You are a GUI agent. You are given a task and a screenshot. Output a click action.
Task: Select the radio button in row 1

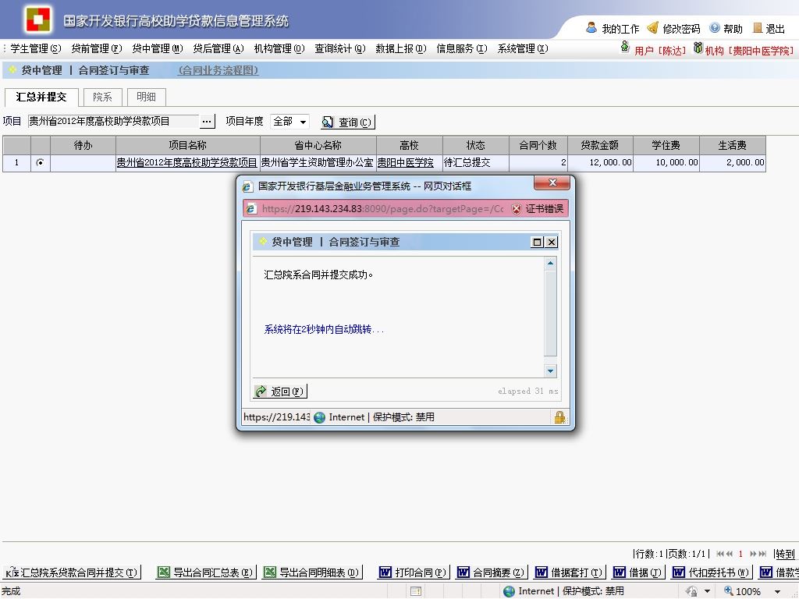pos(40,162)
